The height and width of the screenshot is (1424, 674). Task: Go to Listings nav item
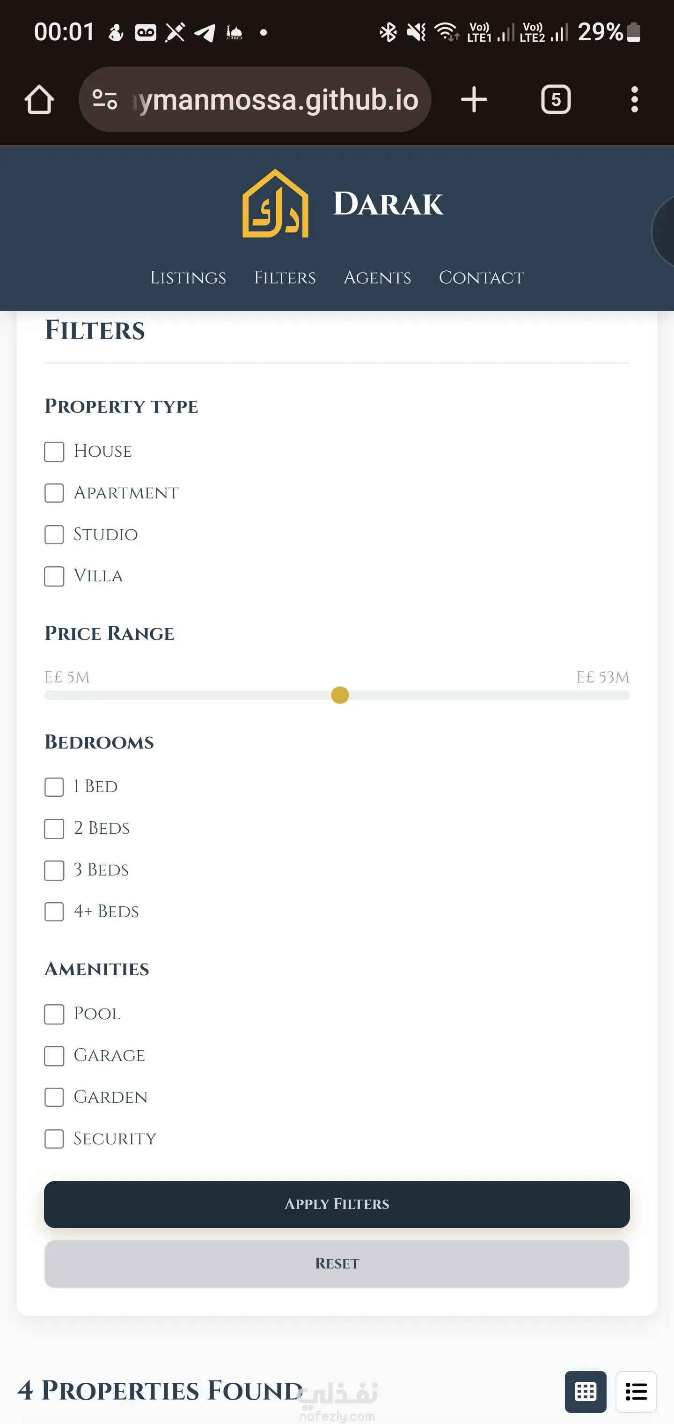[188, 277]
